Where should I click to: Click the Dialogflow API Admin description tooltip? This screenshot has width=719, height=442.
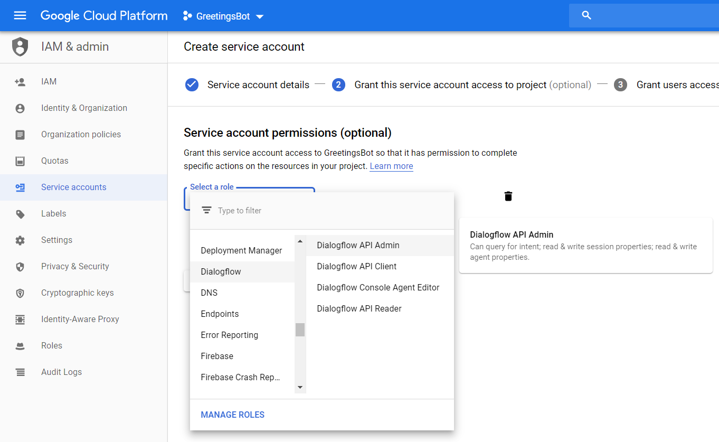pos(586,246)
